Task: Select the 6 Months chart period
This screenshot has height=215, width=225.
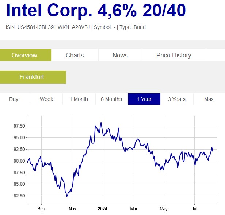Action: [x=111, y=99]
